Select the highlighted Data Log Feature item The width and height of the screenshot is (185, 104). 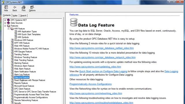click(x=22, y=77)
